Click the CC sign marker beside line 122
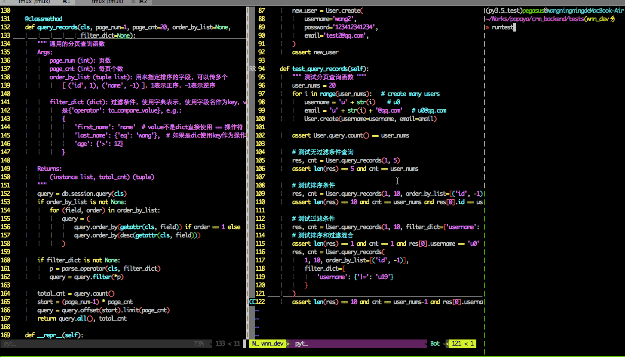This screenshot has width=625, height=357. 252,302
